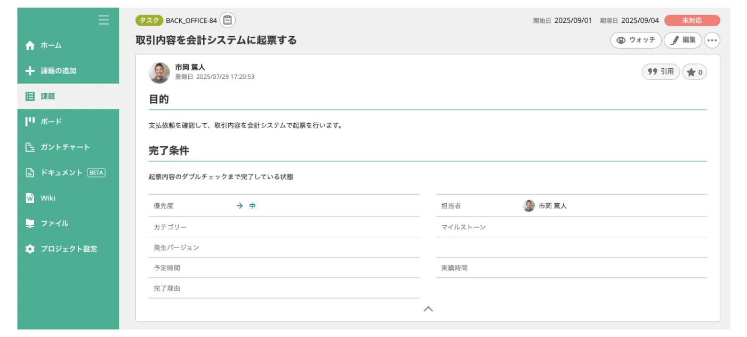Viewport: 747px width, 337px height.
Task: Click the 予定時間 label
Action: 167,268
